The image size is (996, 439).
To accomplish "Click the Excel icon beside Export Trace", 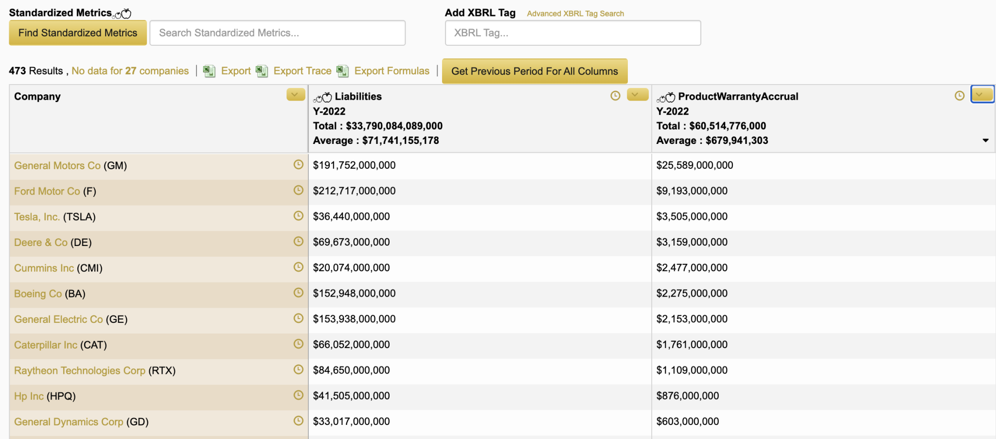I will [x=262, y=71].
